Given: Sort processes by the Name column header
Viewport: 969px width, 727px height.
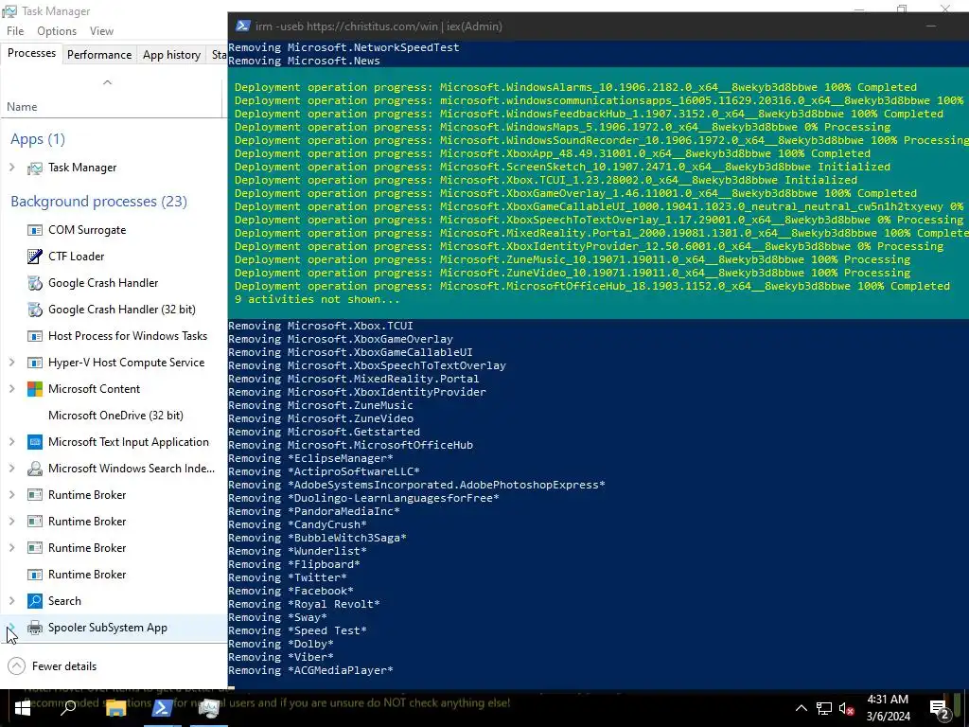Looking at the screenshot, I should (23, 107).
